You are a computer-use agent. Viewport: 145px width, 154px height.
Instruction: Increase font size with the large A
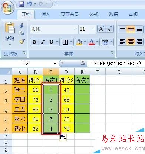tap(101, 29)
